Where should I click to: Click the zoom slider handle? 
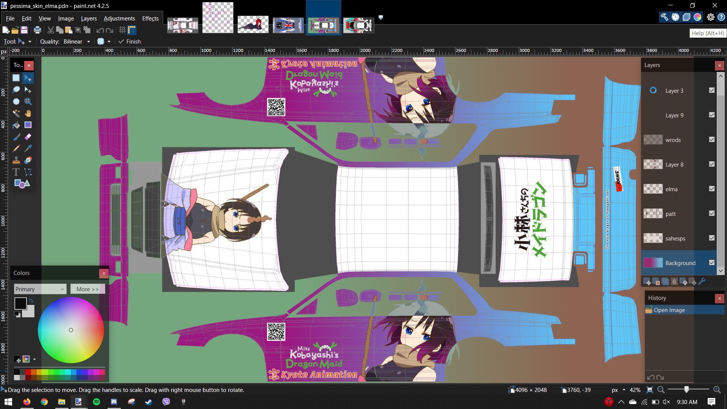click(686, 390)
